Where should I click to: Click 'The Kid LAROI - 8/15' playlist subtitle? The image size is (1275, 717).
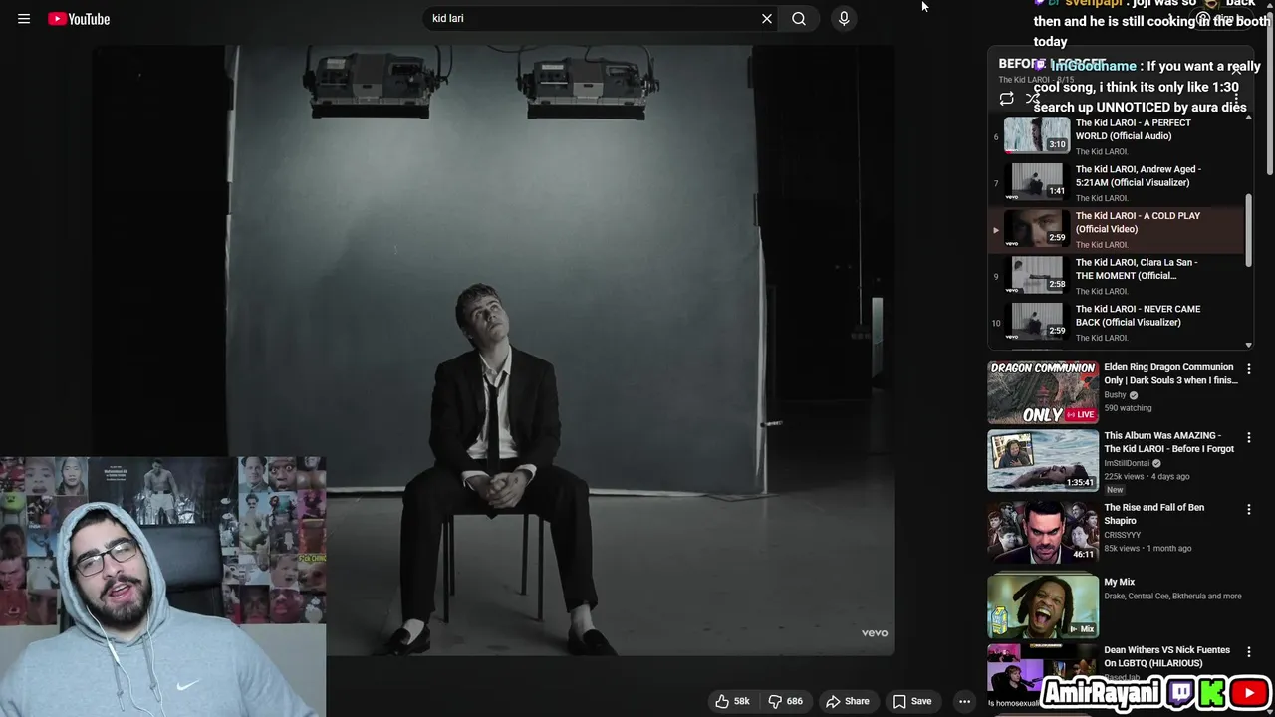pyautogui.click(x=1036, y=80)
